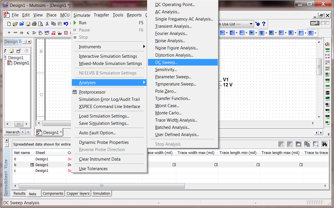
Task: Expand the Analyses submenu arrow
Action: coord(144,82)
